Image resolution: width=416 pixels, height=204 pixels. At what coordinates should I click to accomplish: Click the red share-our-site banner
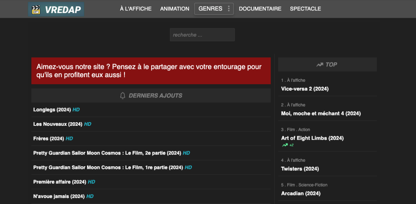pyautogui.click(x=151, y=71)
